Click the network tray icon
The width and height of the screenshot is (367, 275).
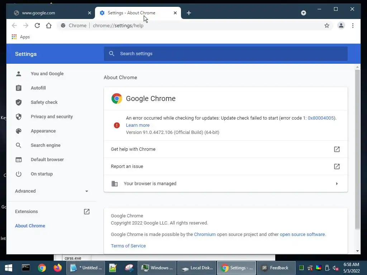pyautogui.click(x=310, y=268)
